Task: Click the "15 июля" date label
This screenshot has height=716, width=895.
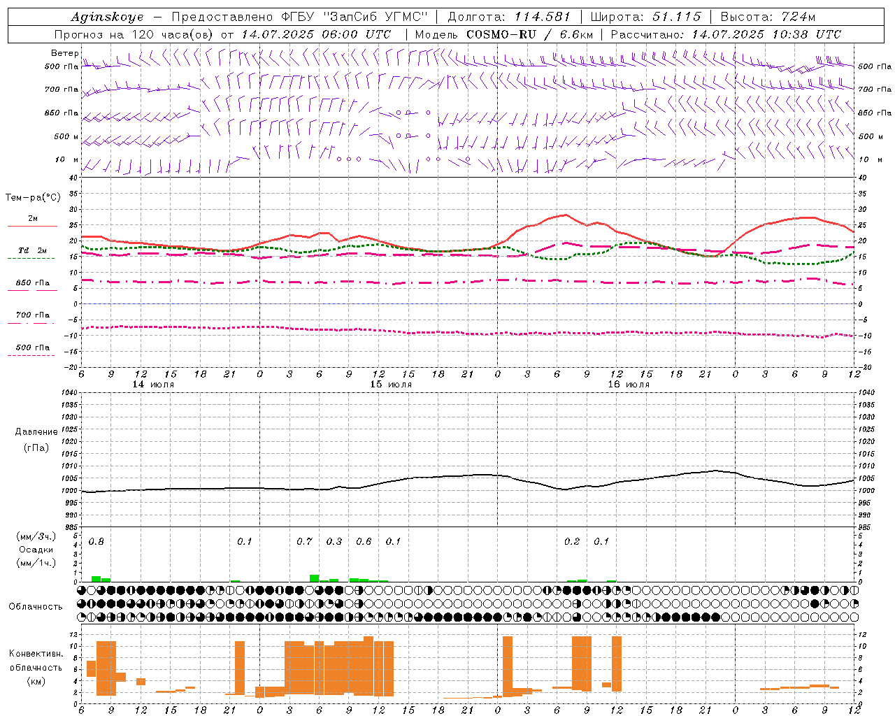Action: click(391, 385)
